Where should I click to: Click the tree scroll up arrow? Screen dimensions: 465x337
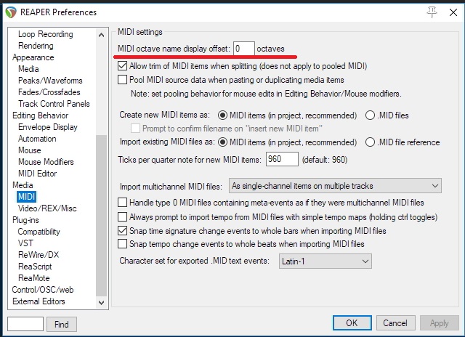[101, 35]
